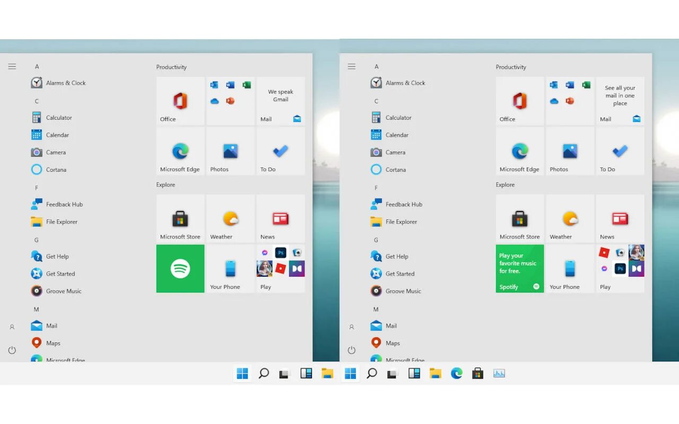Viewport: 679px width, 424px height.
Task: Expand Play folder tile in right Start menu
Action: click(x=620, y=269)
